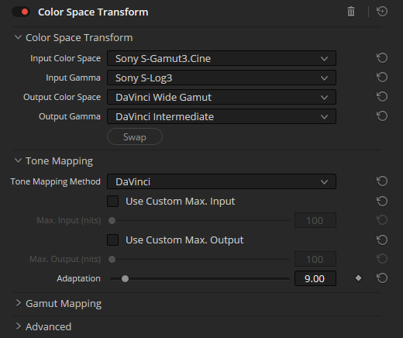
Task: Open the Input Gamma dropdown
Action: [222, 78]
